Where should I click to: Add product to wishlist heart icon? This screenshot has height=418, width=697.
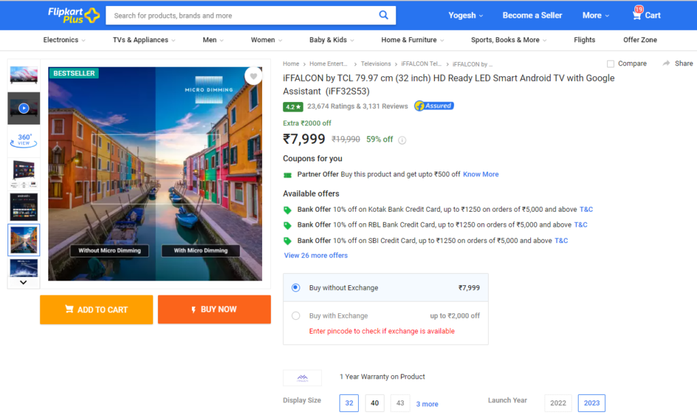(253, 76)
